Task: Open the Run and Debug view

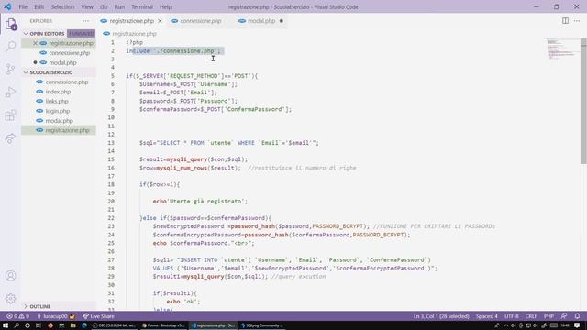Action: pyautogui.click(x=11, y=92)
